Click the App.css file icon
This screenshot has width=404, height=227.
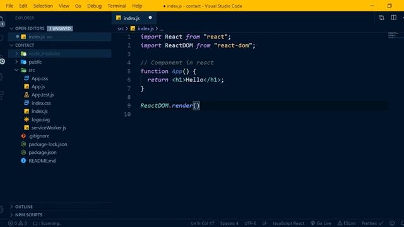[x=27, y=78]
